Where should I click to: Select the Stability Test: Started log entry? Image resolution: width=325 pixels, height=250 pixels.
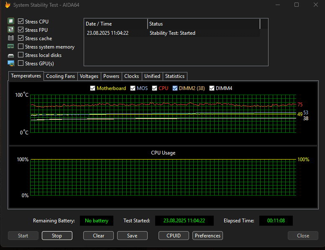[172, 33]
